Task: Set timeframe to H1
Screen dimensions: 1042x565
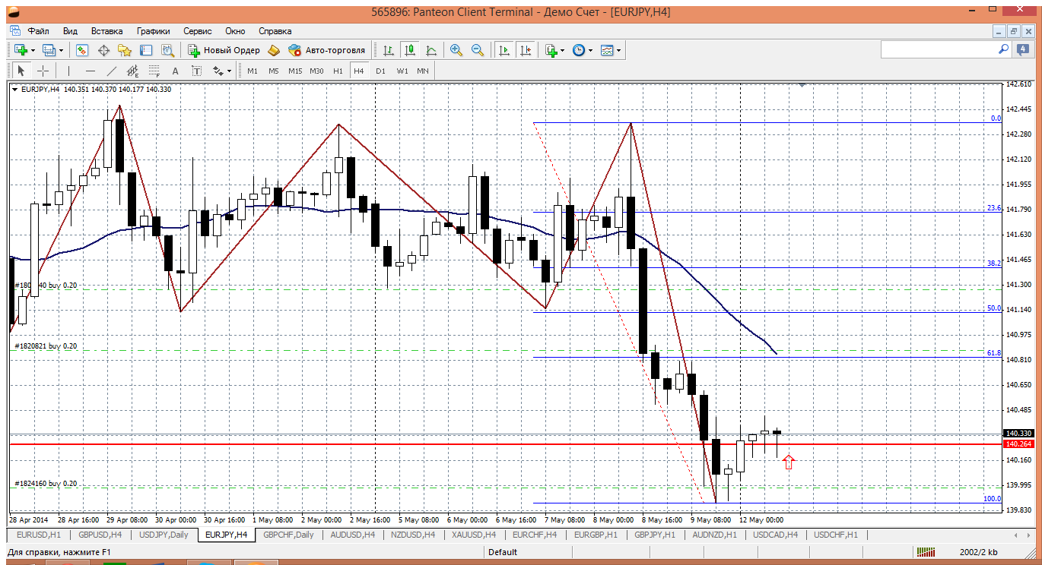Action: pos(338,71)
